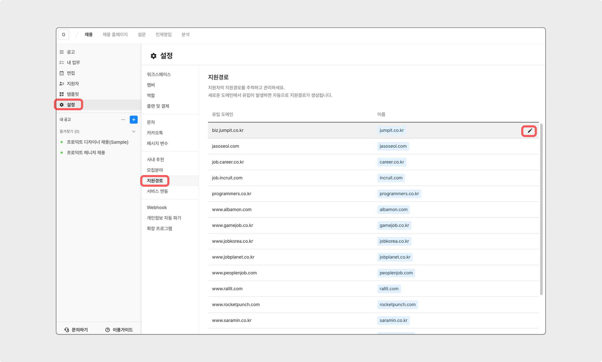Click the peoplenjob.com name tag

pos(396,273)
